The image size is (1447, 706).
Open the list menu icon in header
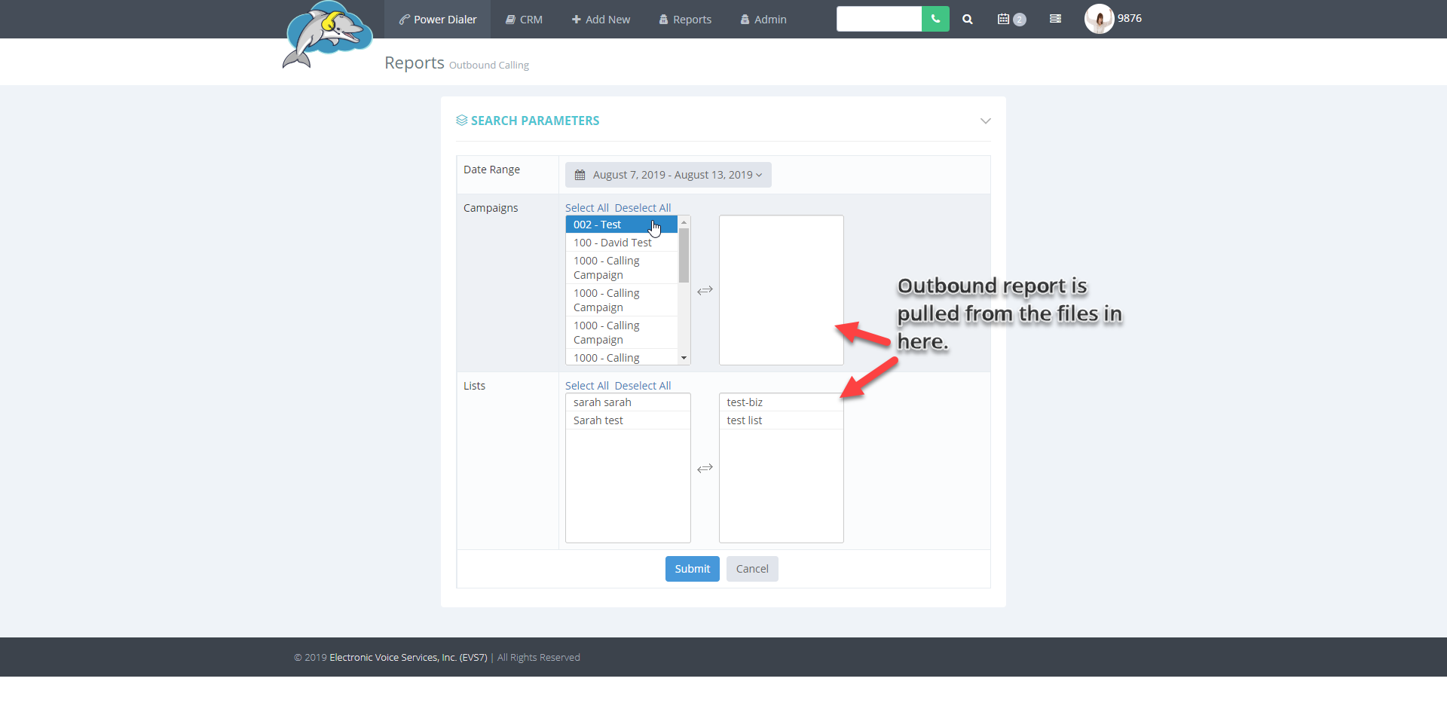click(1055, 19)
